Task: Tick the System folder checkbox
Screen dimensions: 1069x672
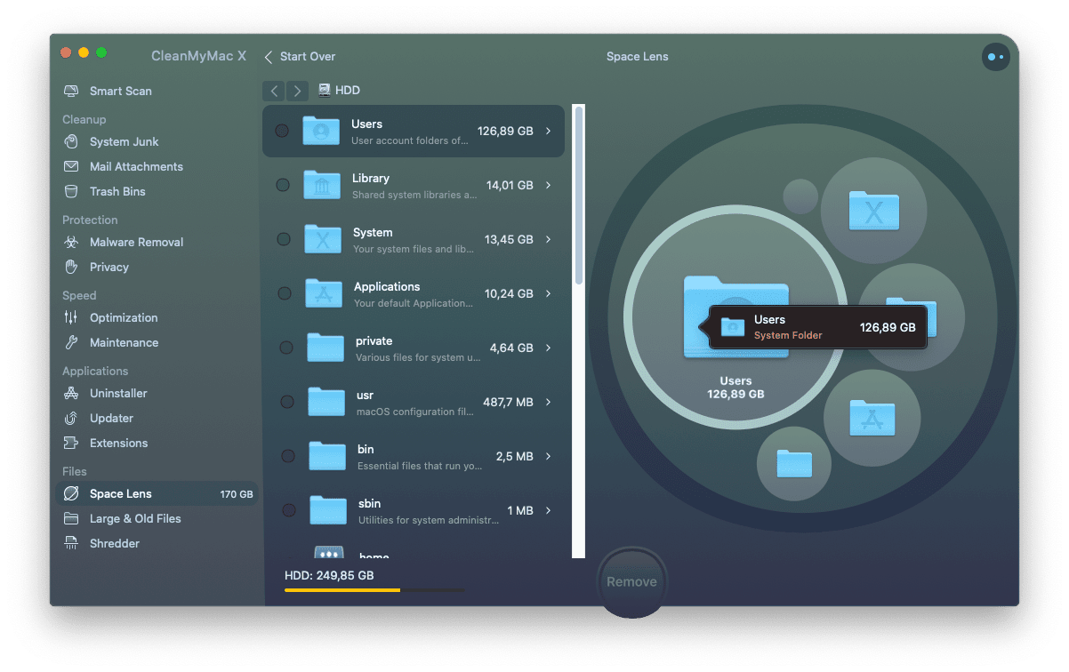Action: click(x=284, y=239)
